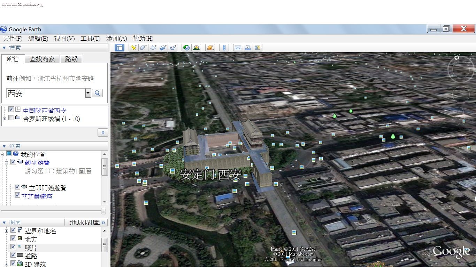
Task: Open the 工具(T) menu
Action: point(90,39)
